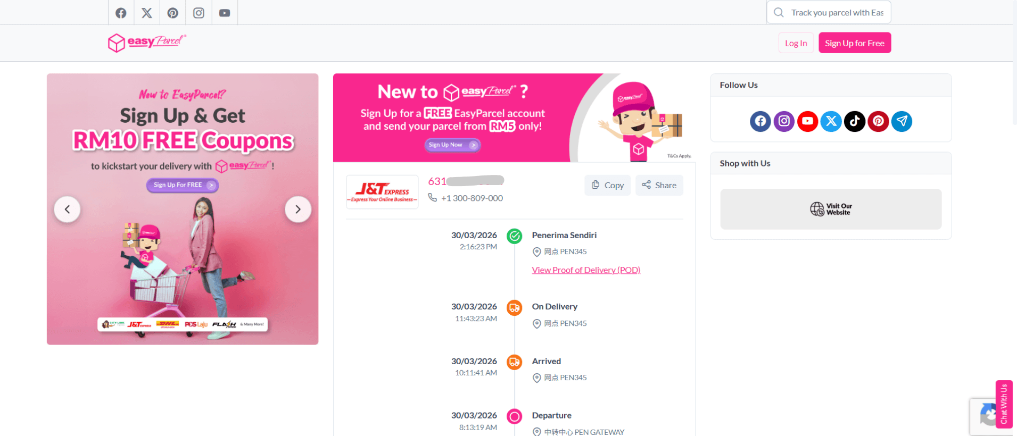The width and height of the screenshot is (1017, 436).
Task: Click the 11:43:23 AM timestamp
Action: coord(476,318)
